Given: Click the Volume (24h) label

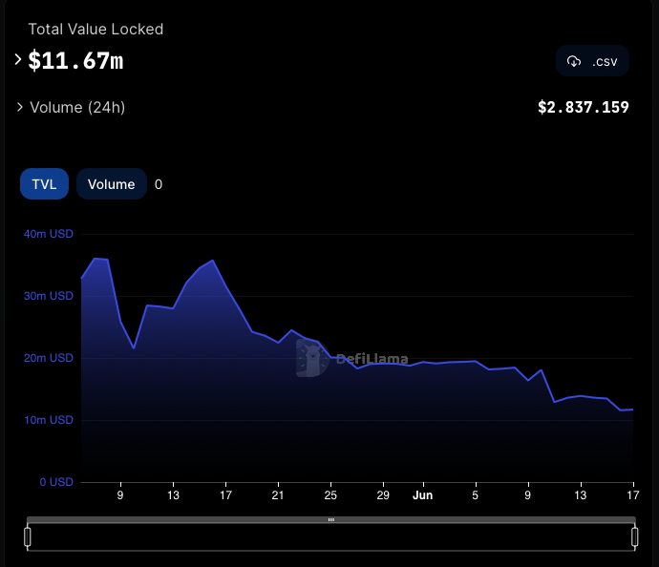Looking at the screenshot, I should [x=77, y=108].
